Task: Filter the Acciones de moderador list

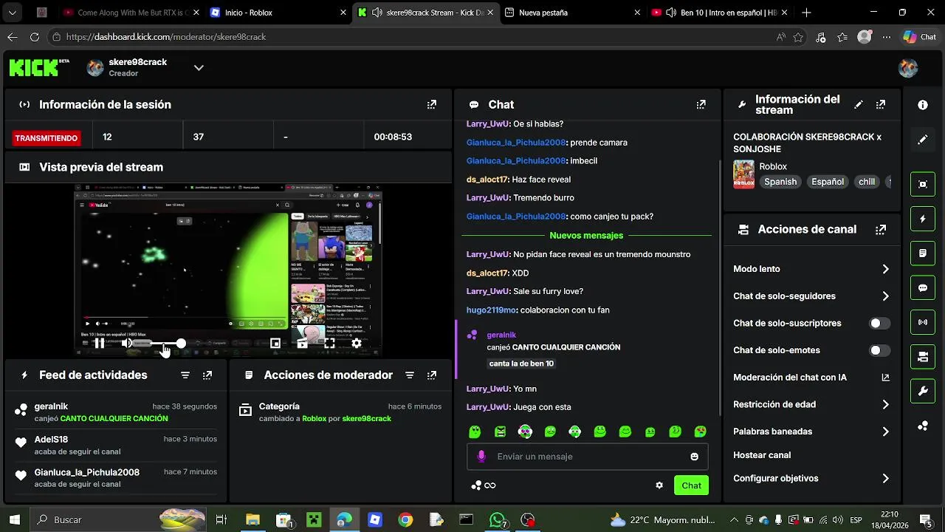Action: 410,375
